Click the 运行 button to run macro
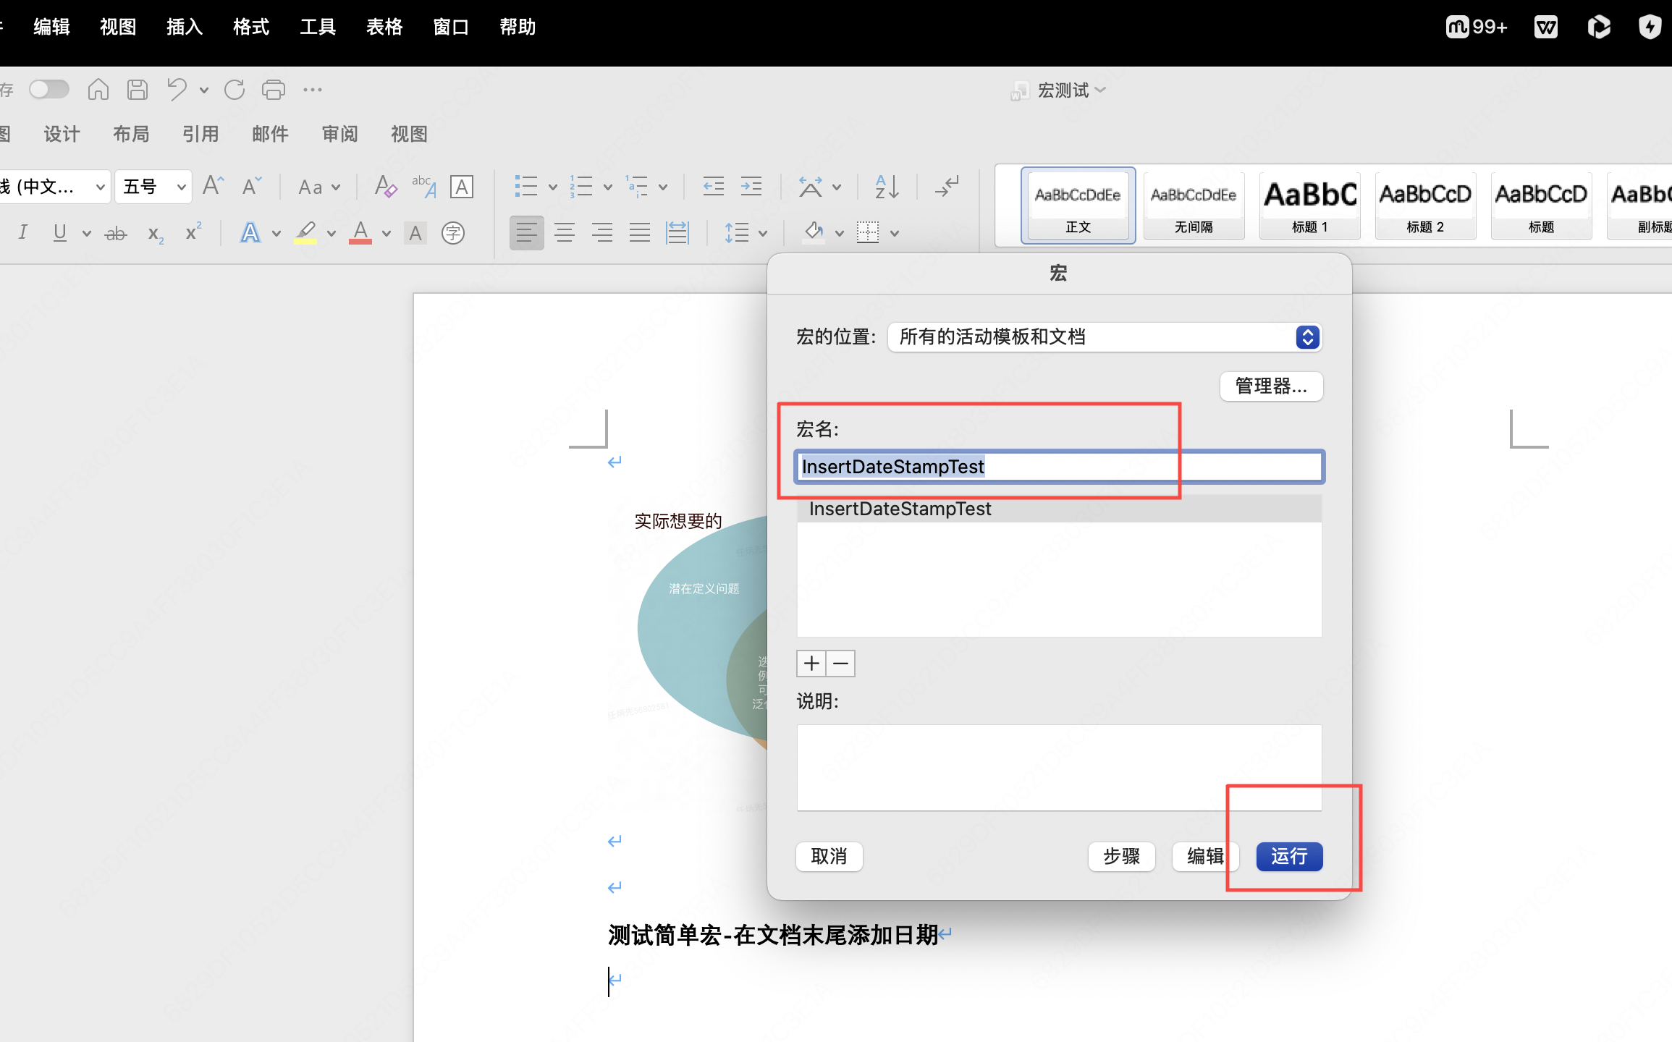Viewport: 1672px width, 1042px height. (x=1288, y=857)
